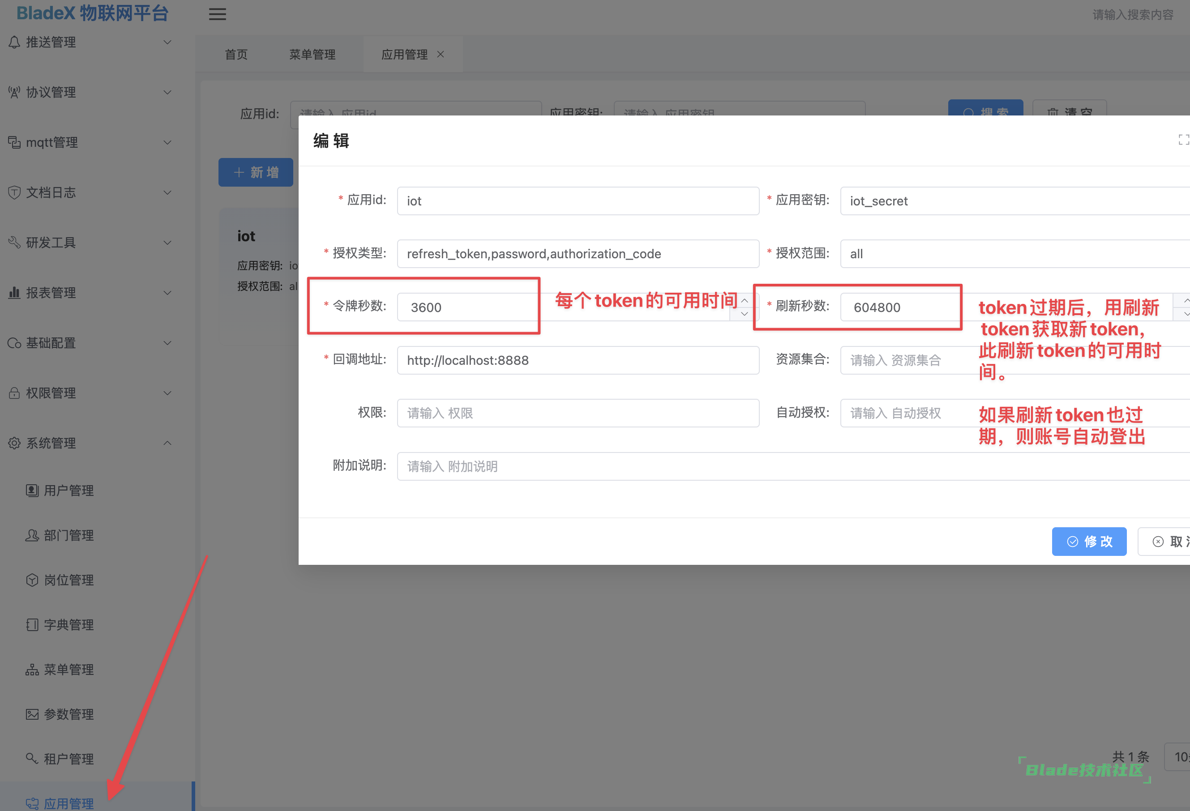Close the 应用管理 tab

click(441, 54)
